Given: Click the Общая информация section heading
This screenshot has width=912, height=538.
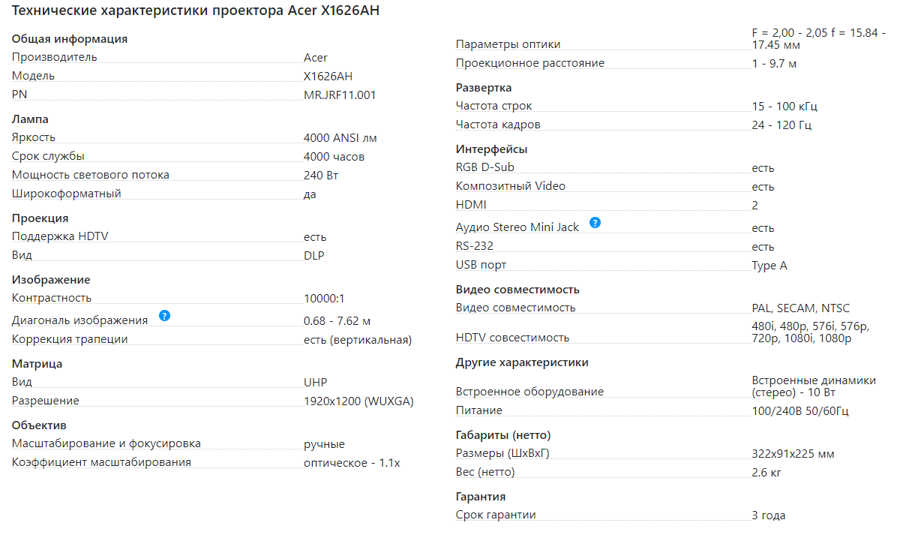Looking at the screenshot, I should [70, 39].
